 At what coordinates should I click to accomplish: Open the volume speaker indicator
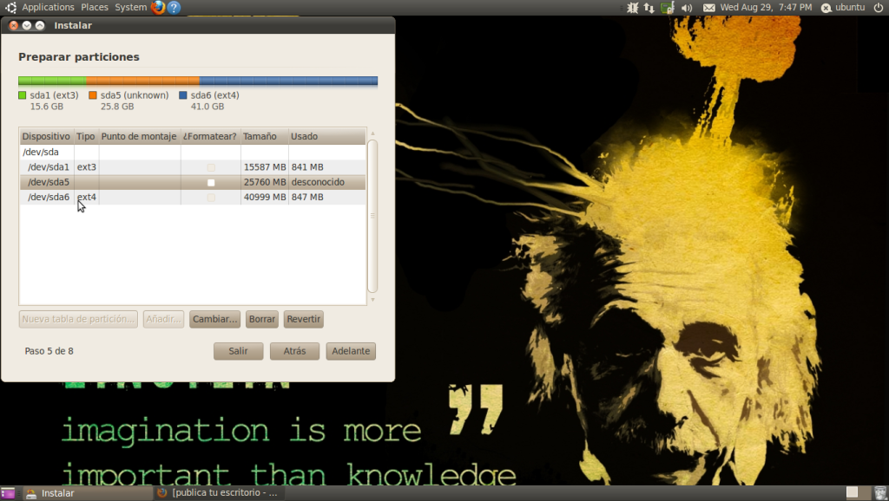[687, 7]
